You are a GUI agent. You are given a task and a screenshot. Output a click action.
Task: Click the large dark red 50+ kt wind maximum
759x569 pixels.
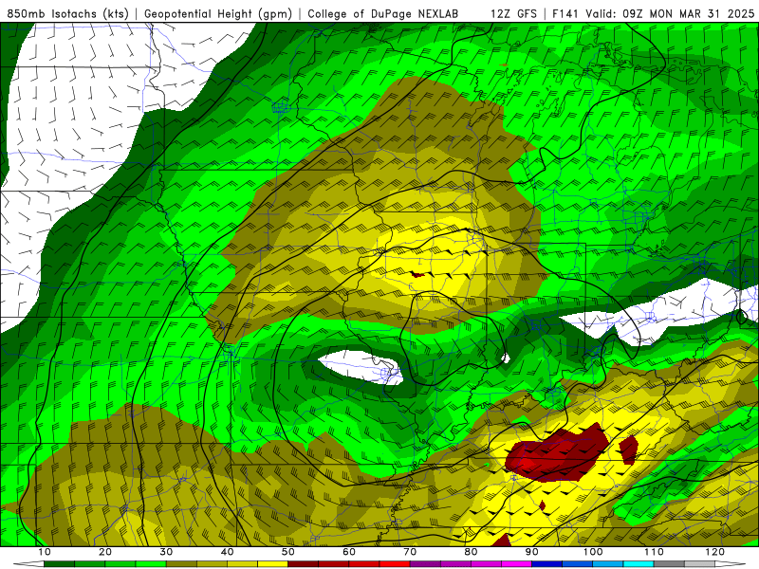point(557,454)
